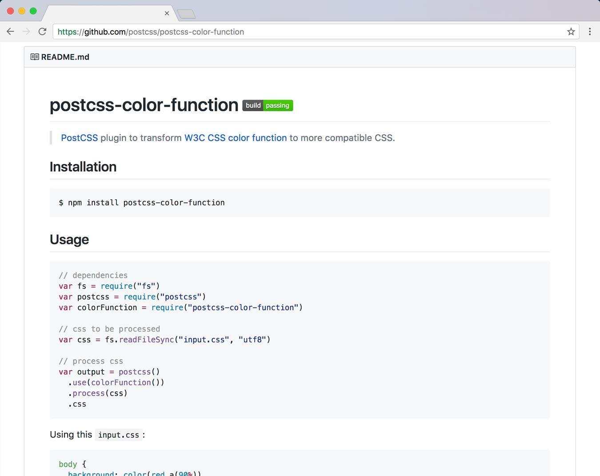
Task: Click the '// dependencies' comment line
Action: (x=93, y=275)
